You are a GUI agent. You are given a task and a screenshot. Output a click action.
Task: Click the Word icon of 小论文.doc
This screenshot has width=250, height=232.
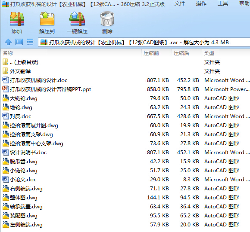(6, 179)
